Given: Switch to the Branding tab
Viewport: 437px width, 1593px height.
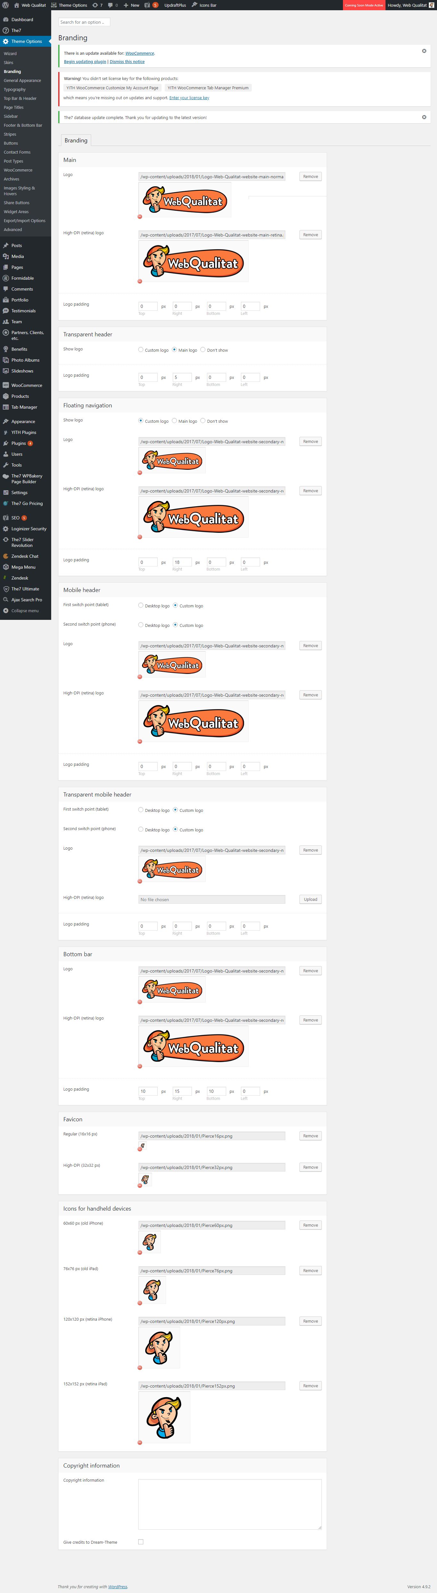Looking at the screenshot, I should pos(76,140).
